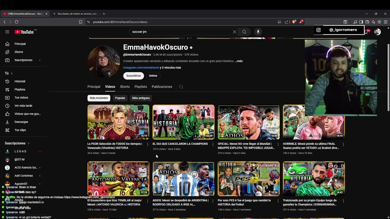Image resolution: width=390 pixels, height=219 pixels.
Task: Filter videos by Popular chip
Action: (120, 98)
